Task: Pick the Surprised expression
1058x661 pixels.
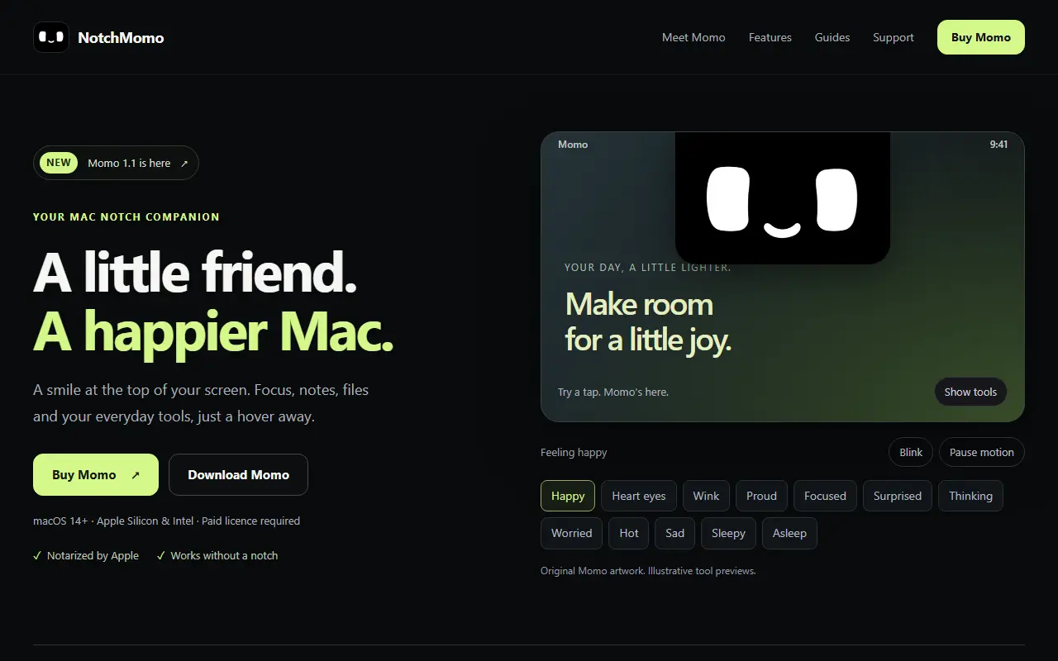Action: tap(898, 496)
